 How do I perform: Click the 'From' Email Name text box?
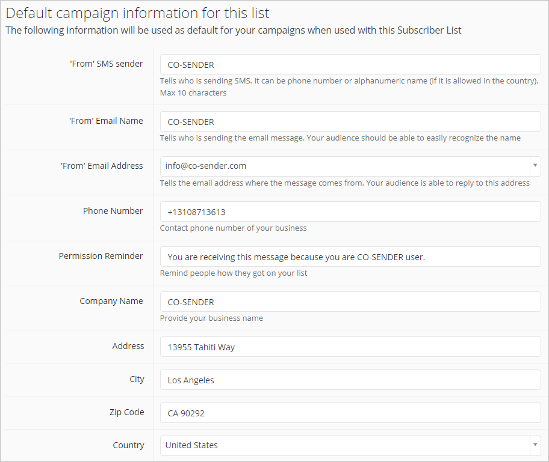[350, 121]
